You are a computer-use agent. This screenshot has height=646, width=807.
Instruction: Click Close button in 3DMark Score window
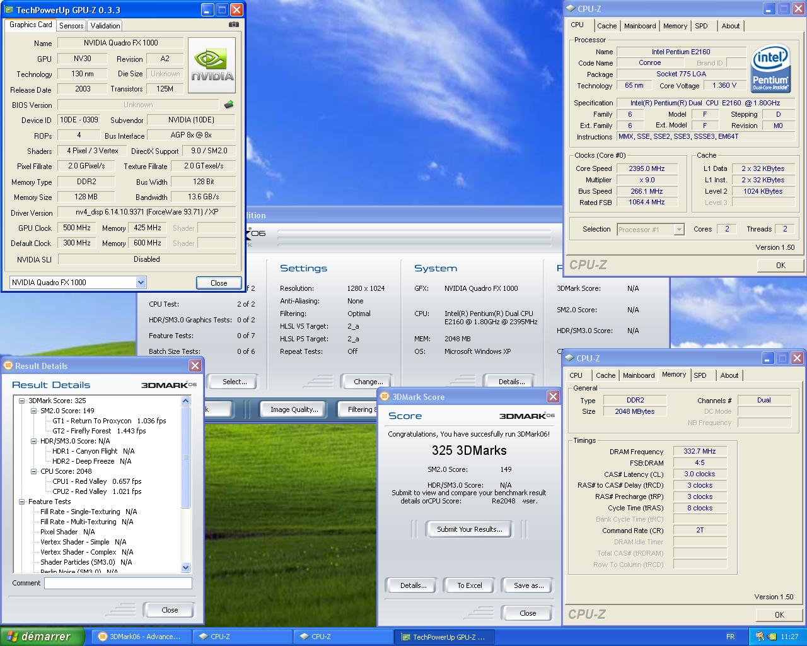528,613
